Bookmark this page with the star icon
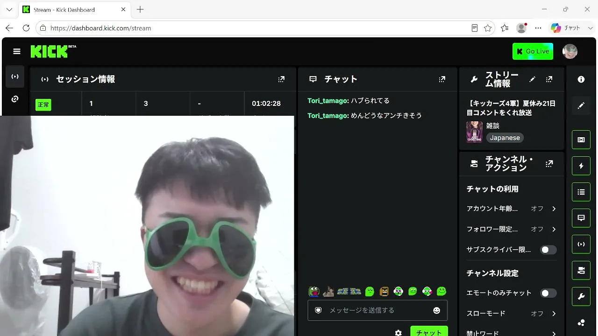The image size is (598, 336). 488,28
